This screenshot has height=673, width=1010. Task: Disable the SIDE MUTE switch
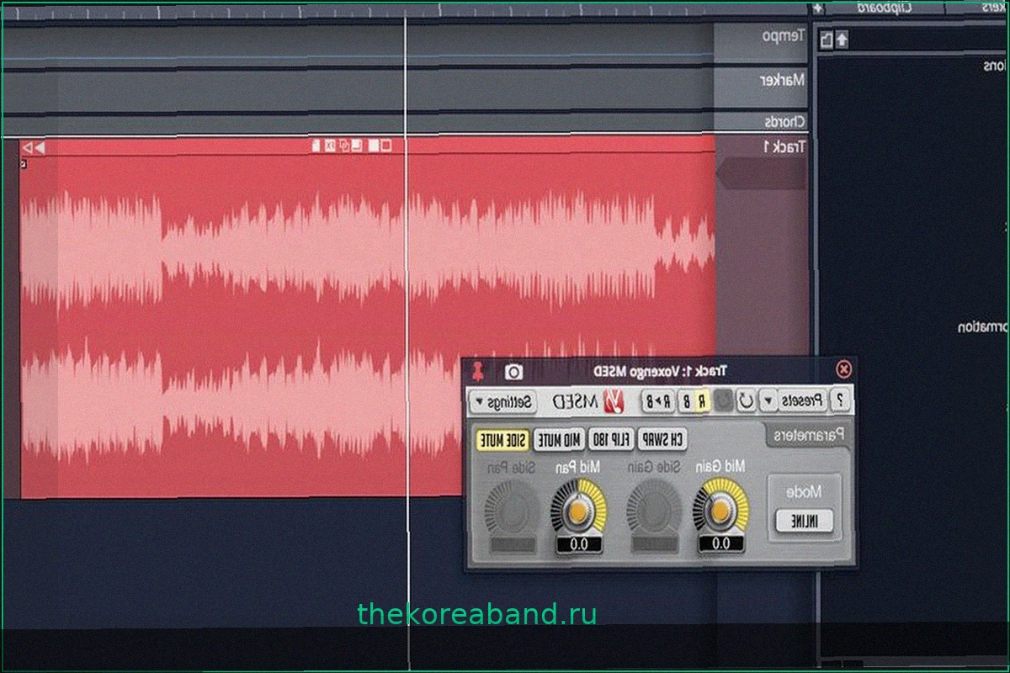coord(503,439)
